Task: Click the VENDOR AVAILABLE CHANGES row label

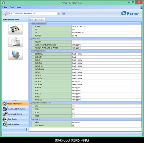Action: coord(47,48)
